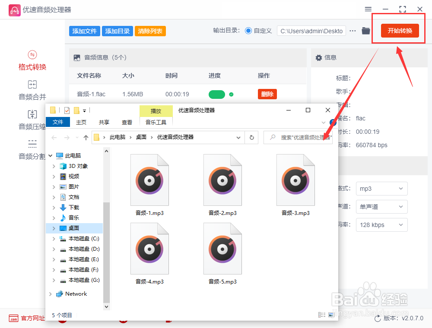Open the hamburger menu in the title bar
The height and width of the screenshot is (328, 432).
pos(368,9)
